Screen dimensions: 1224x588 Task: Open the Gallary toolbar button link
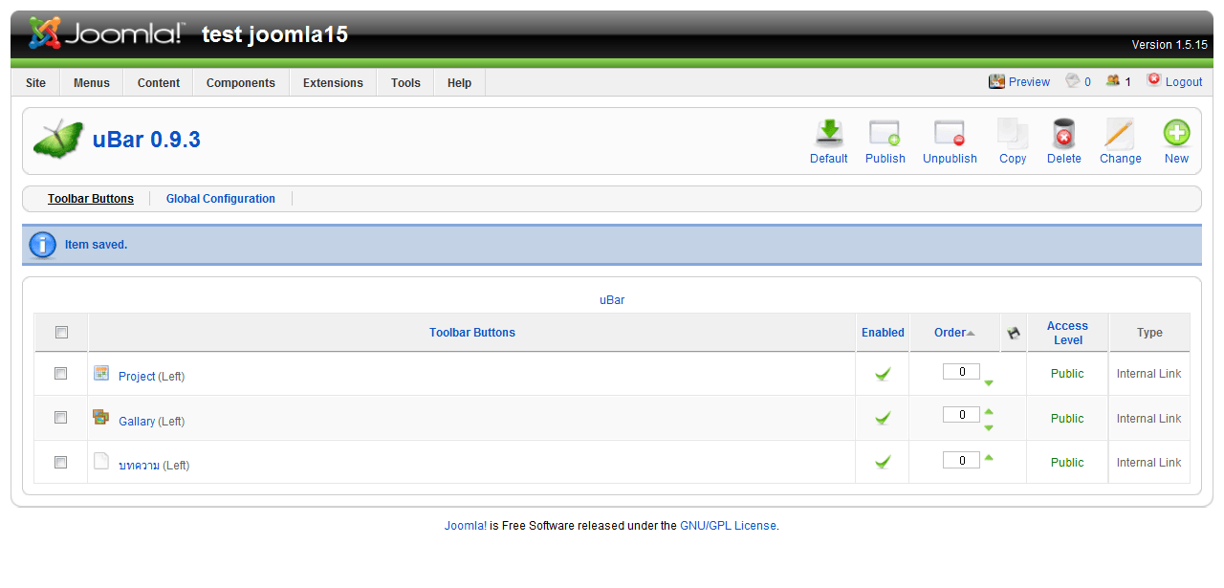[137, 421]
